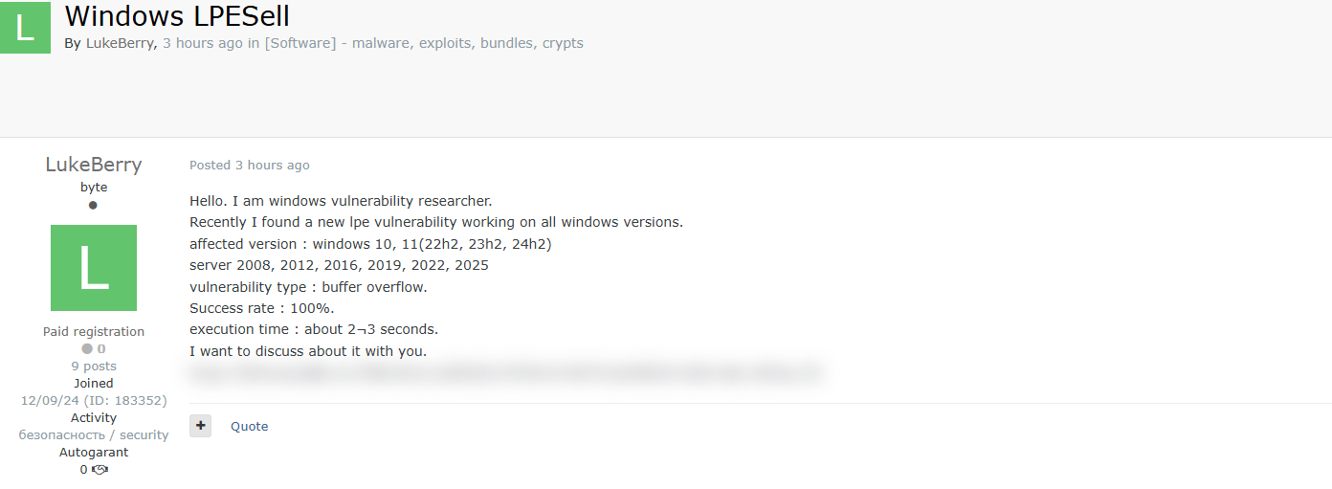
Task: Click the Autogarant handshake icon
Action: [100, 470]
